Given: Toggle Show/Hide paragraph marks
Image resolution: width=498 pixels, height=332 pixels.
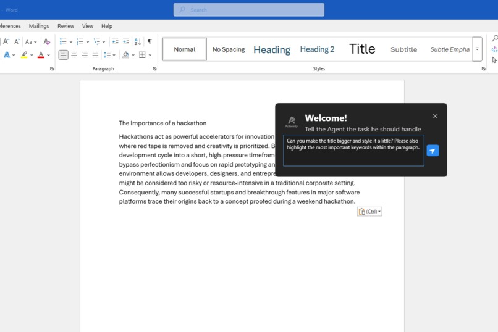Looking at the screenshot, I should click(150, 41).
